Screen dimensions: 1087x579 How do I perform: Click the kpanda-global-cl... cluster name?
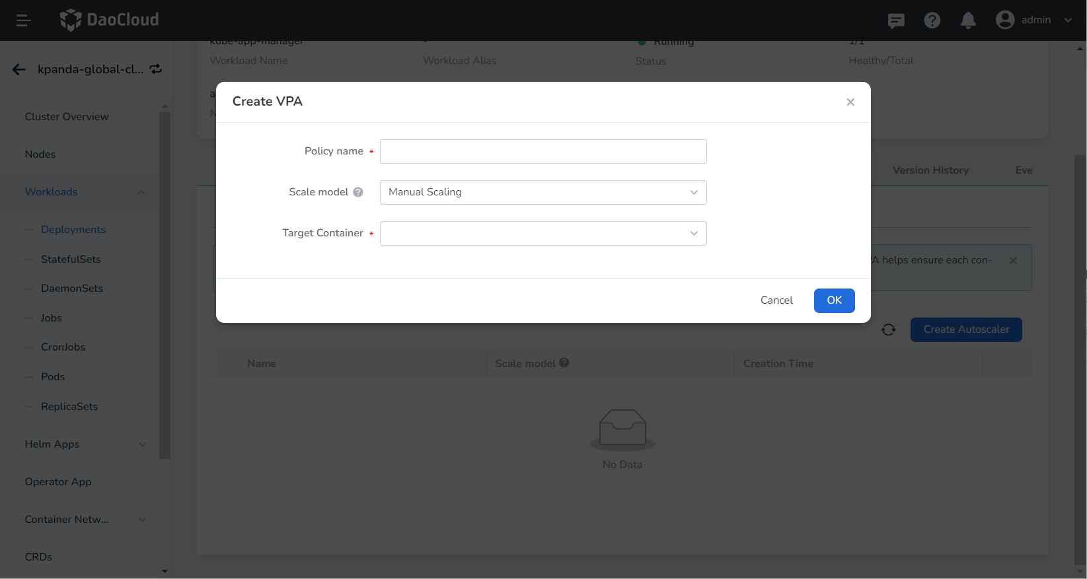[x=91, y=69]
